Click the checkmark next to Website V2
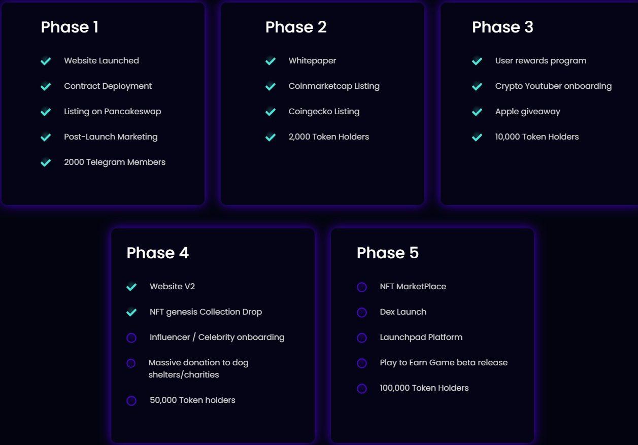This screenshot has width=638, height=445. 131,287
